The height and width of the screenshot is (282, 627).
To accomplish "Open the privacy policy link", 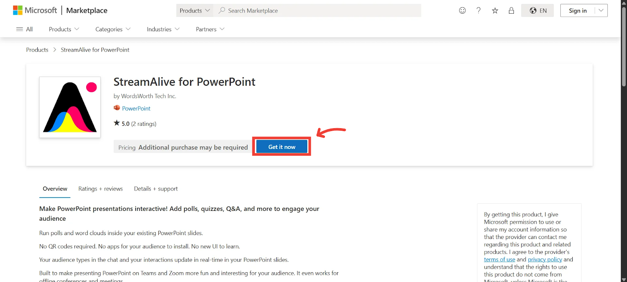I will click(x=545, y=259).
